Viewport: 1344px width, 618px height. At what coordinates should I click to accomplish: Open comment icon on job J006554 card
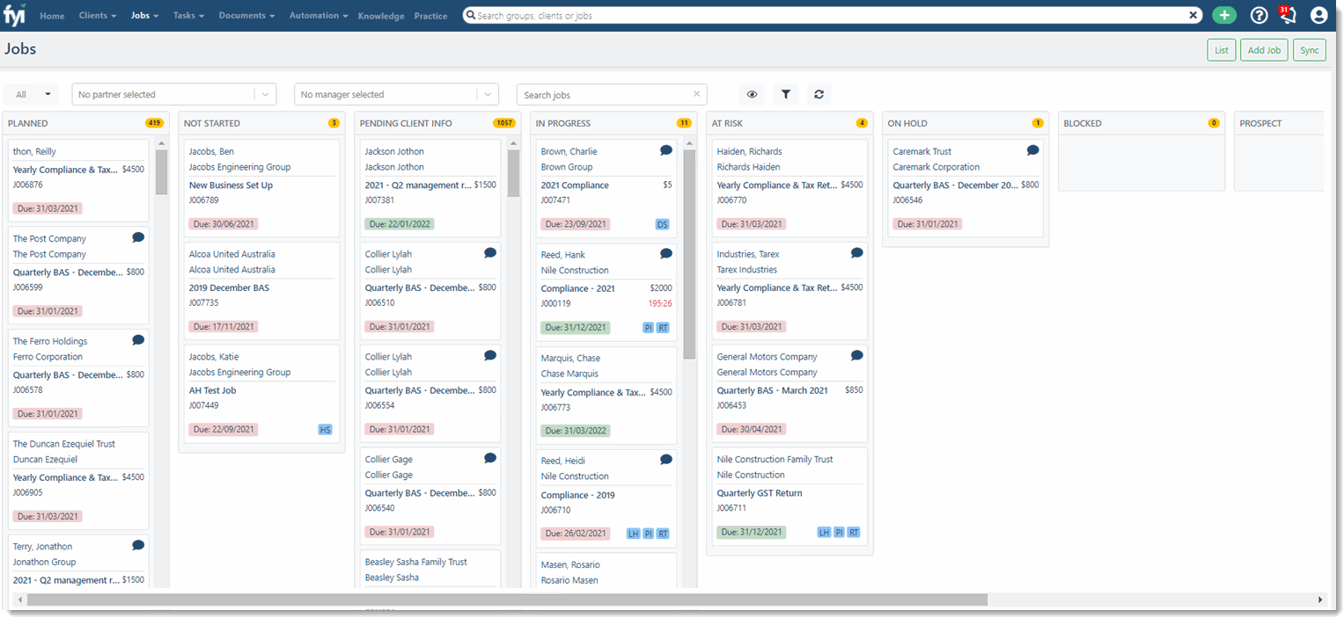[490, 356]
